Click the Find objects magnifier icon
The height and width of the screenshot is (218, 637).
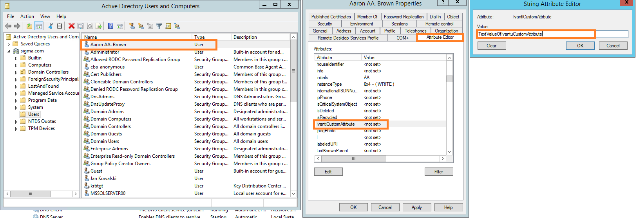(x=168, y=26)
